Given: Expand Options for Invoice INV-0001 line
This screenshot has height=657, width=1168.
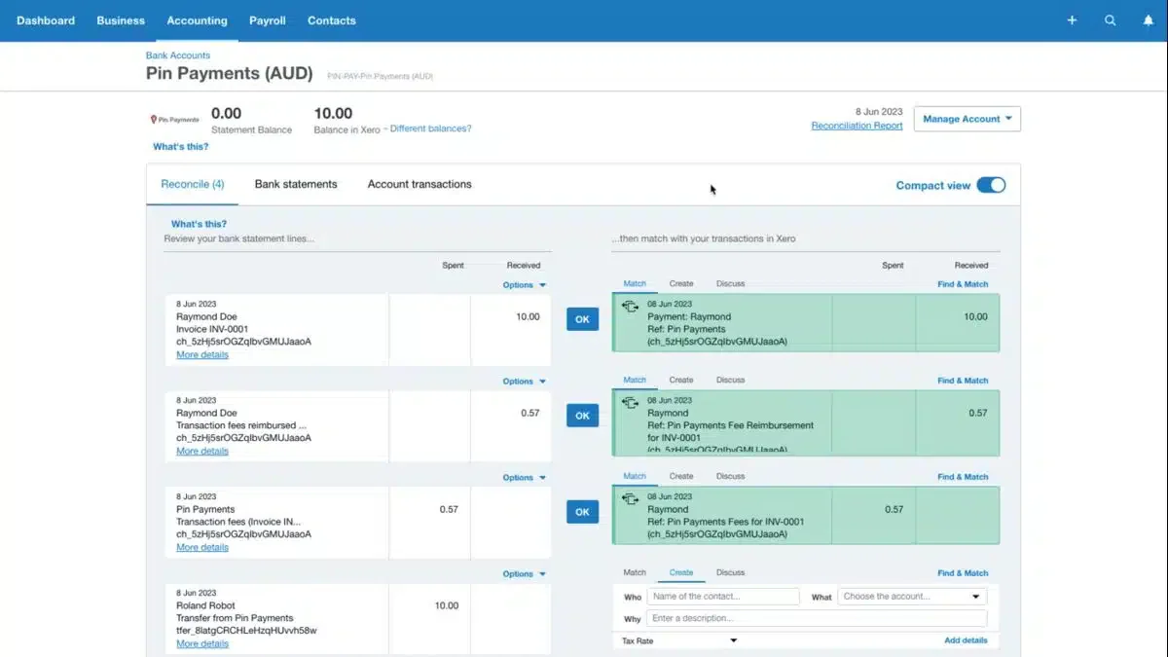Looking at the screenshot, I should coord(525,285).
